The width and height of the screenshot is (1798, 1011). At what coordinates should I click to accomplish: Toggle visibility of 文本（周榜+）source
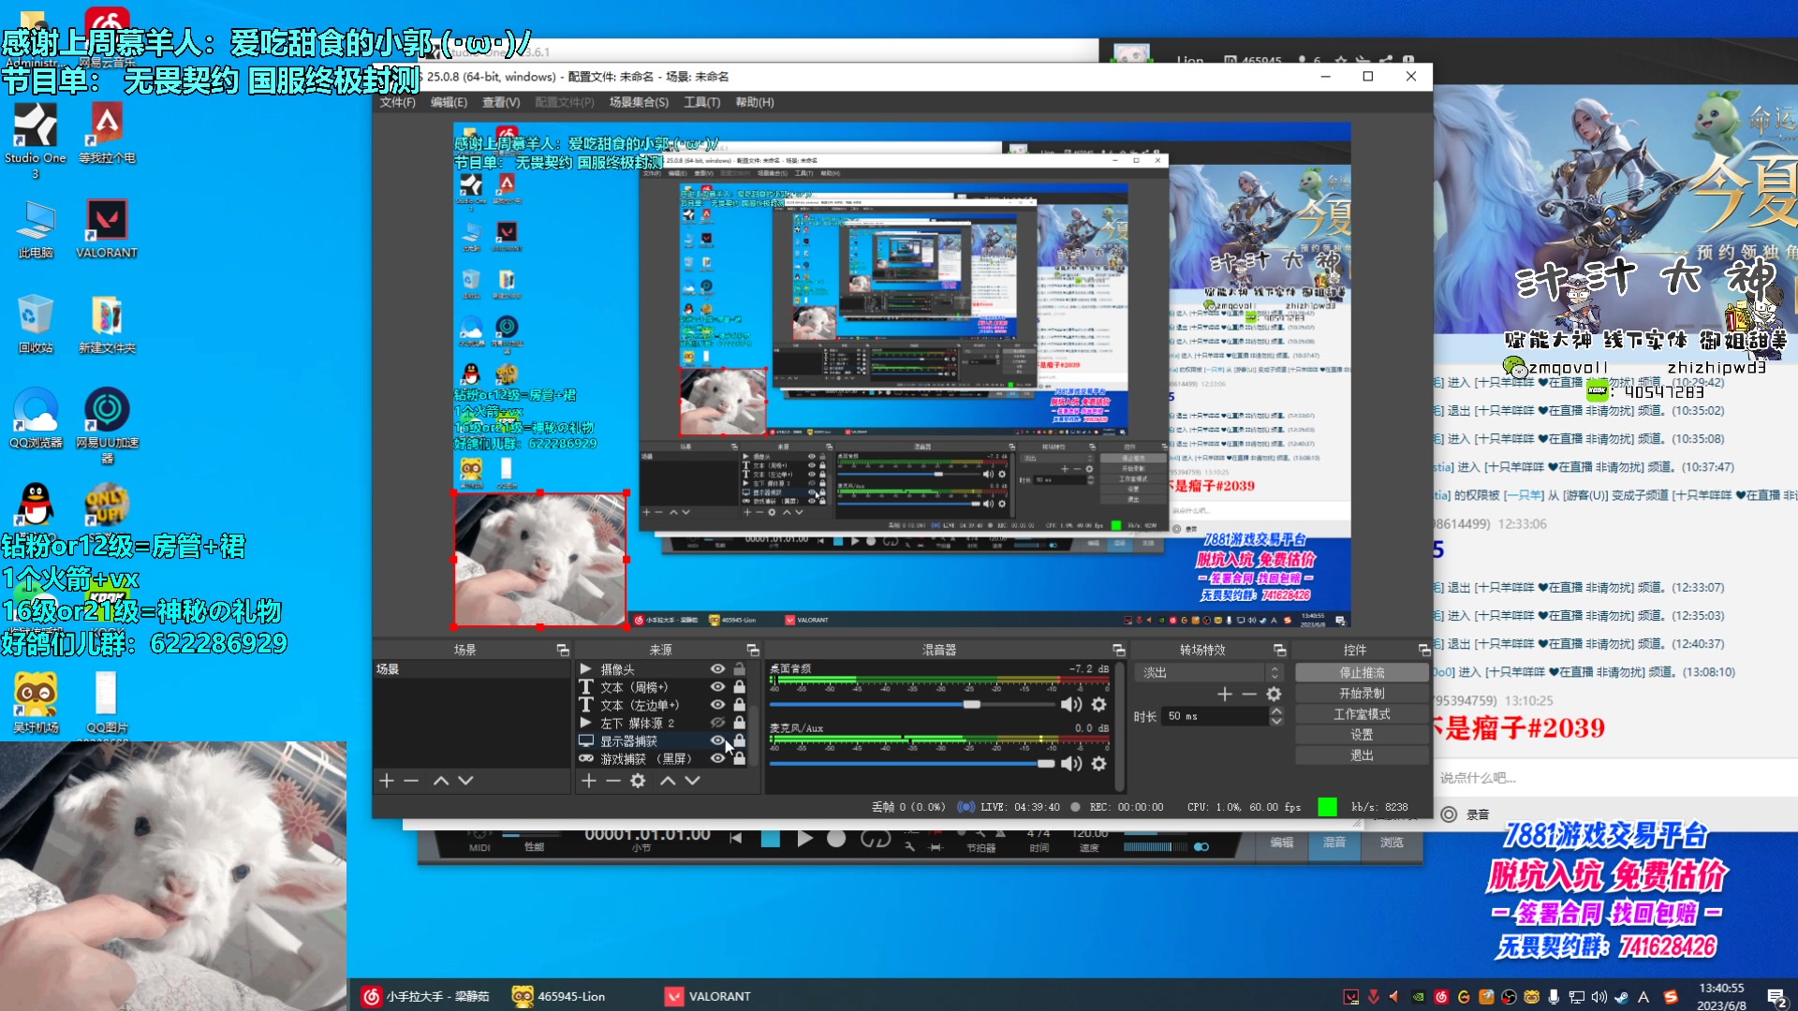coord(717,686)
